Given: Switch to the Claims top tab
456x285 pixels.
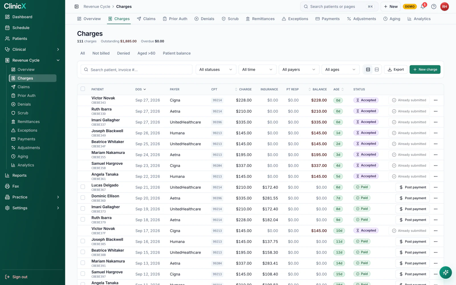Looking at the screenshot, I should click(x=146, y=19).
